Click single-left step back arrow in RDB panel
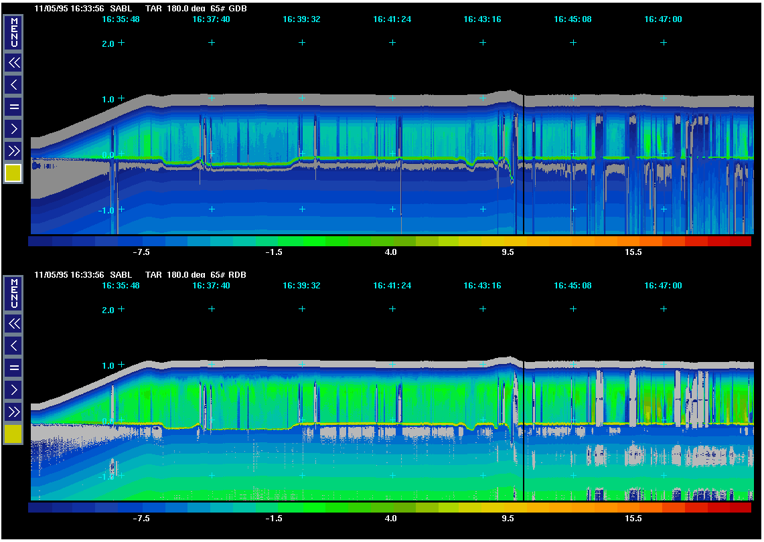Image resolution: width=764 pixels, height=542 pixels. [x=13, y=345]
